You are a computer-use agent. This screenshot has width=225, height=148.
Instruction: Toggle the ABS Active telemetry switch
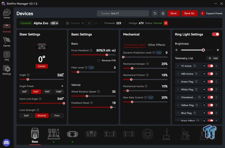coord(210,74)
